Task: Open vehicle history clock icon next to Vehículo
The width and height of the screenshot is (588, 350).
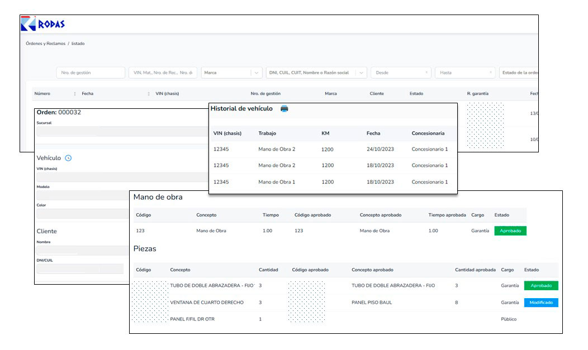Action: pos(68,159)
